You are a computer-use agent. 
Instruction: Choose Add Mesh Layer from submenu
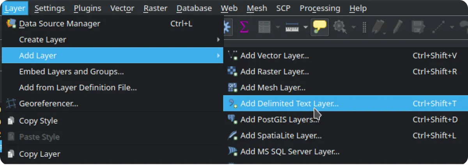[x=346, y=88]
